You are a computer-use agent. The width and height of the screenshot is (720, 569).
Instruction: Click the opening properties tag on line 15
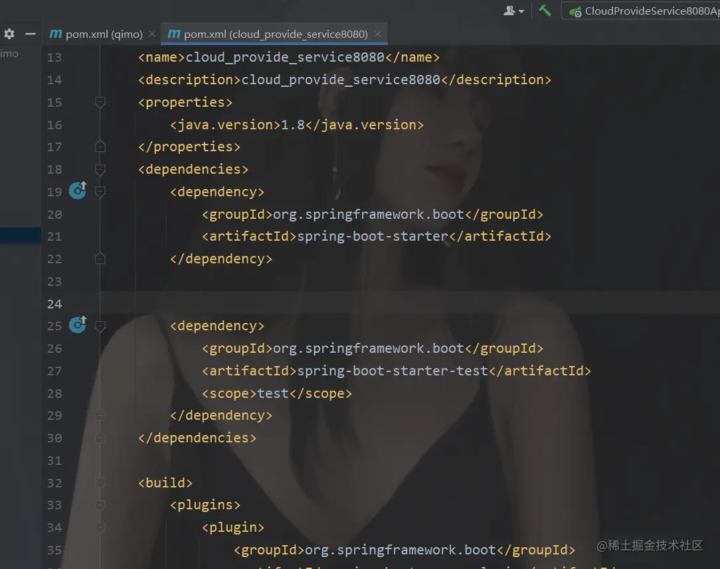coord(185,102)
